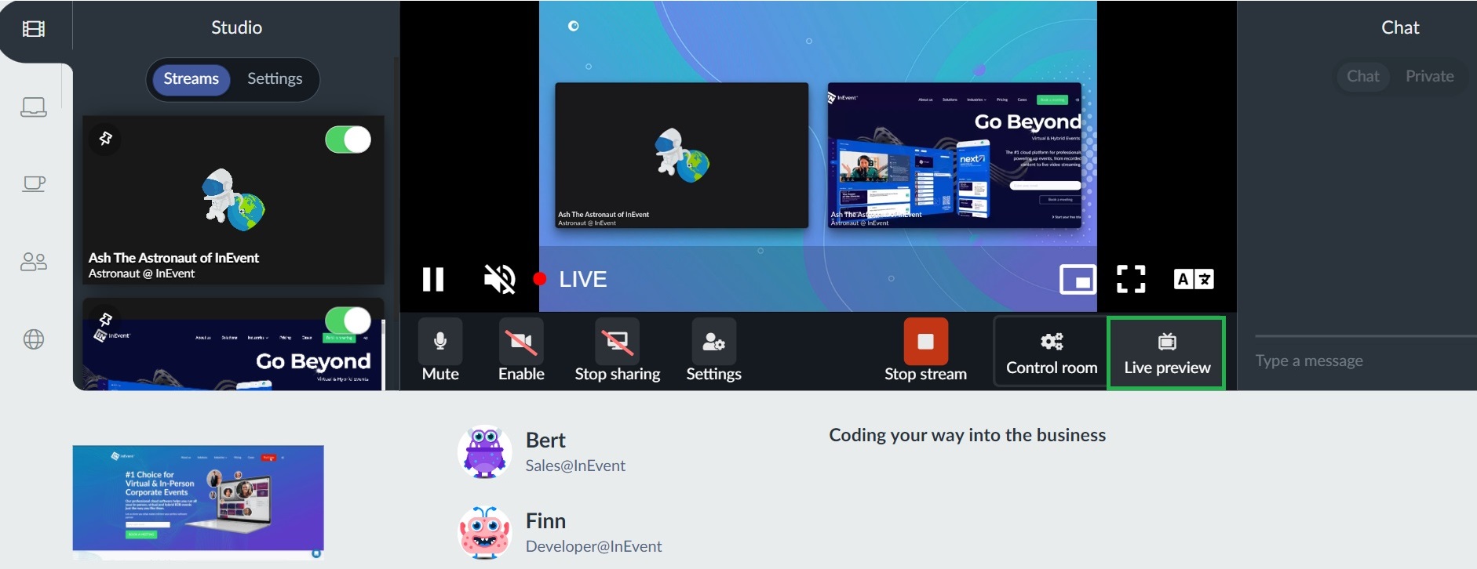
Task: Stop sharing the screen
Action: click(618, 351)
